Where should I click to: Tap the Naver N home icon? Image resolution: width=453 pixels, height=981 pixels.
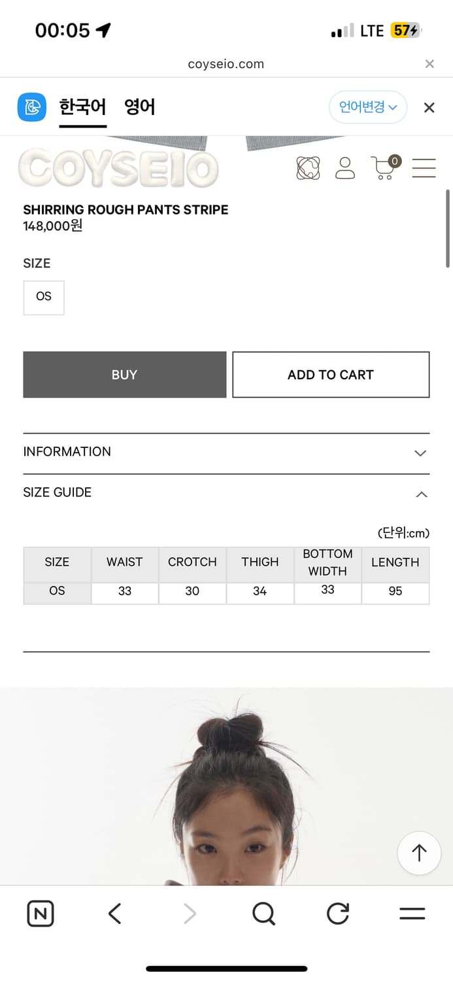pyautogui.click(x=41, y=914)
